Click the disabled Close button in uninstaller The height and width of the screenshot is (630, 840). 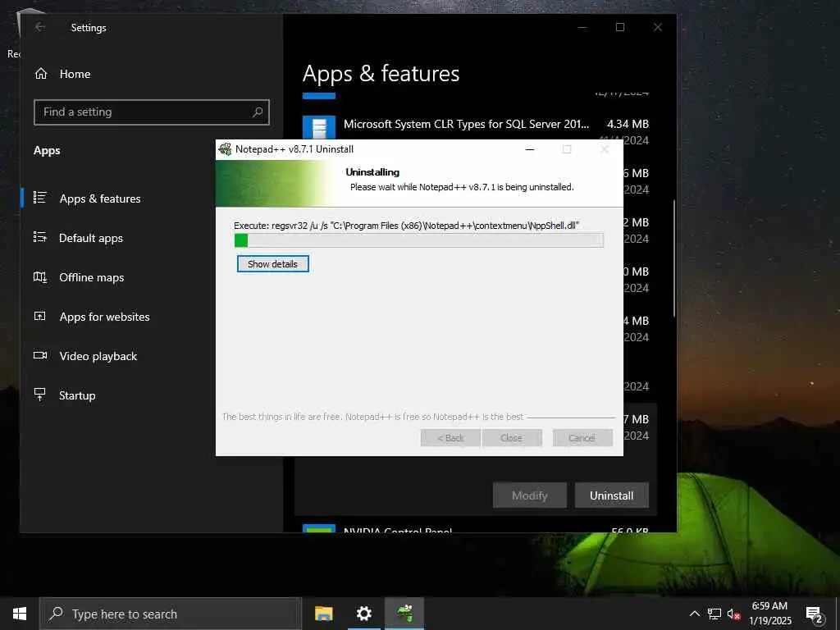point(512,438)
